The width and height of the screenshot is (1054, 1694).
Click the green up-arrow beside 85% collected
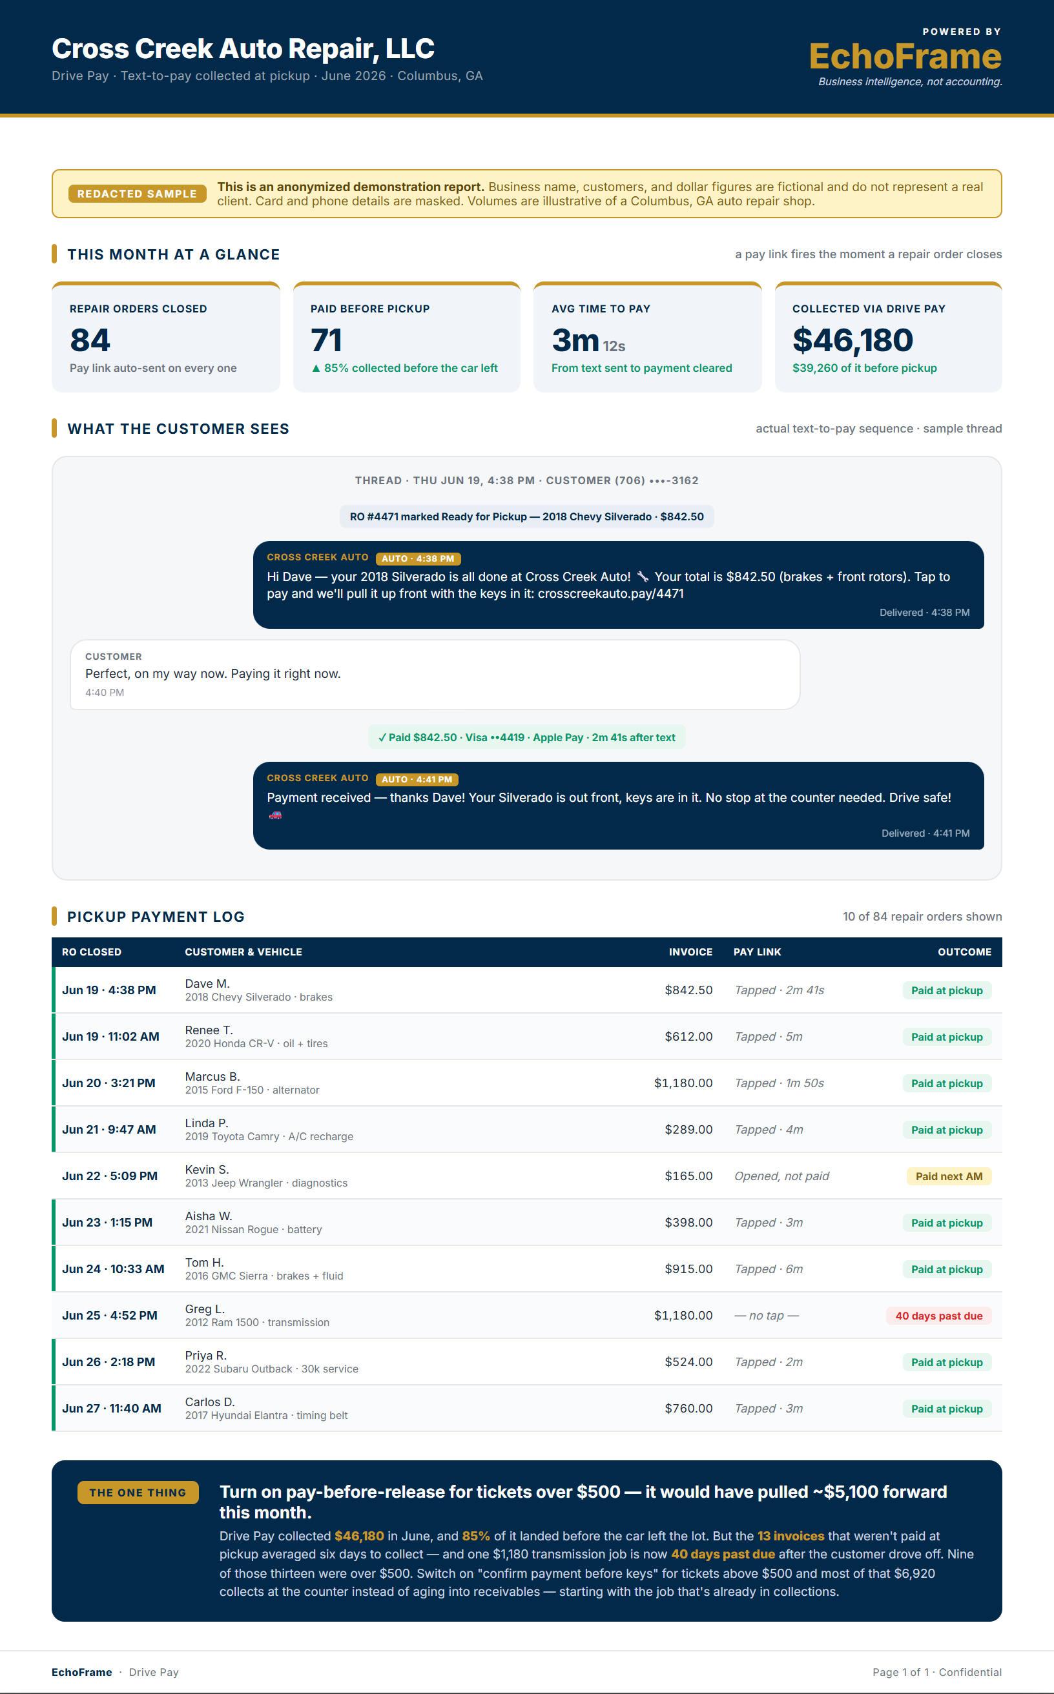[x=316, y=368]
